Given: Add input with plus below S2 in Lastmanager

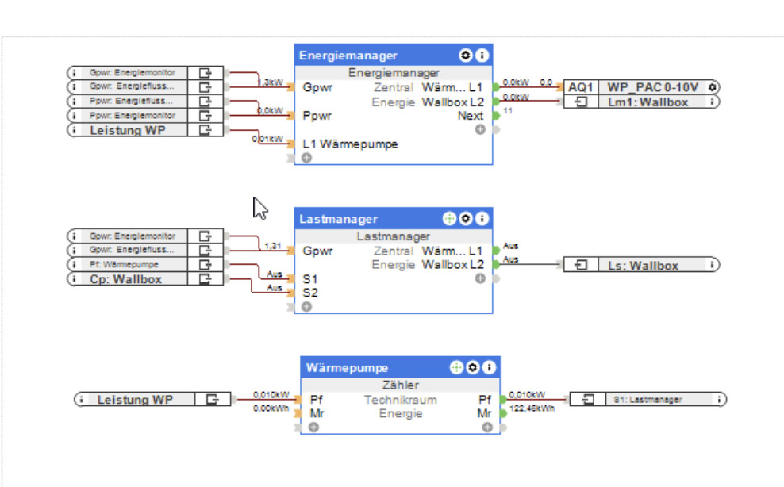Looking at the screenshot, I should point(306,306).
